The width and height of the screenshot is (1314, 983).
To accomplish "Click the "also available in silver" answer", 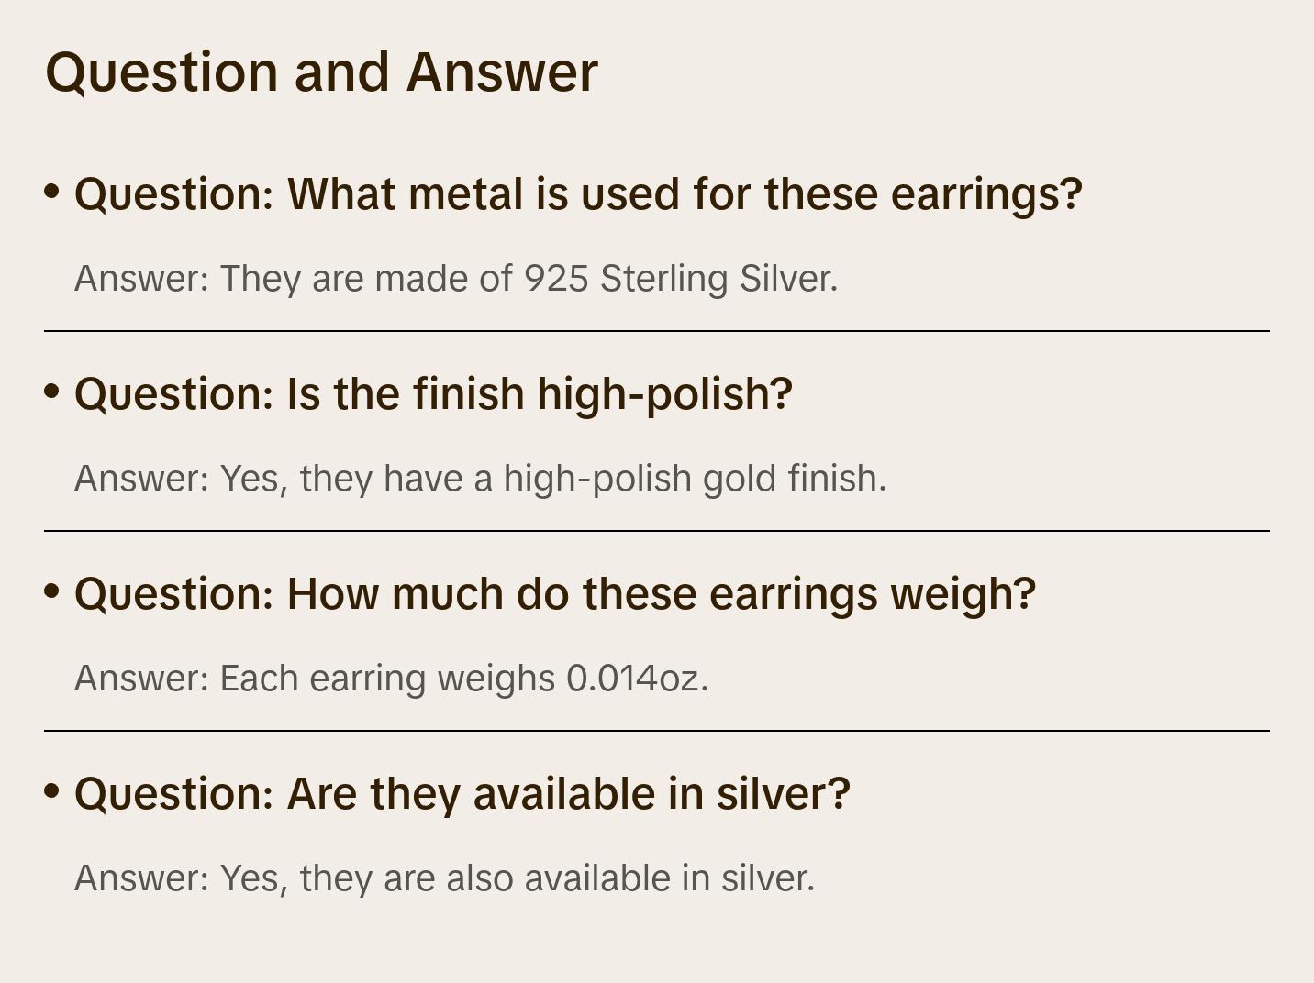I will click(x=444, y=878).
